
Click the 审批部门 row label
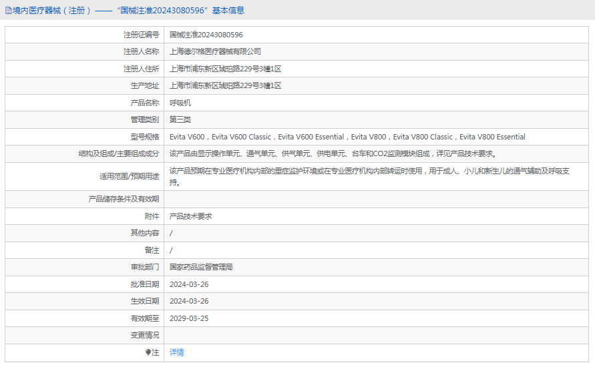pyautogui.click(x=145, y=267)
